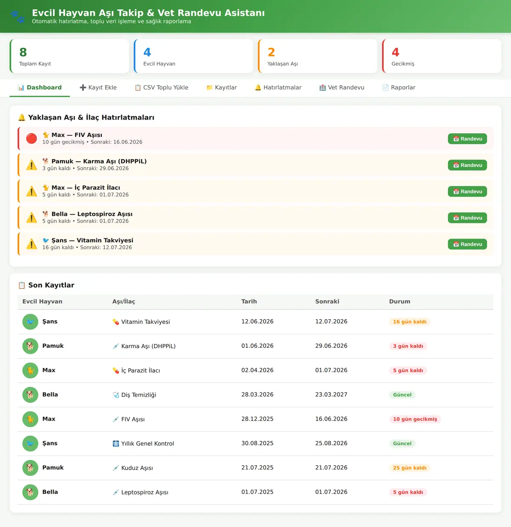
Task: Click the clipboard icon next to Son Kayıtlar
Action: [x=22, y=285]
